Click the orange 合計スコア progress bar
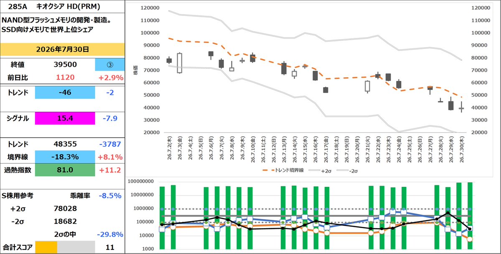Image resolution: width=501 pixels, height=254 pixels. [46, 247]
